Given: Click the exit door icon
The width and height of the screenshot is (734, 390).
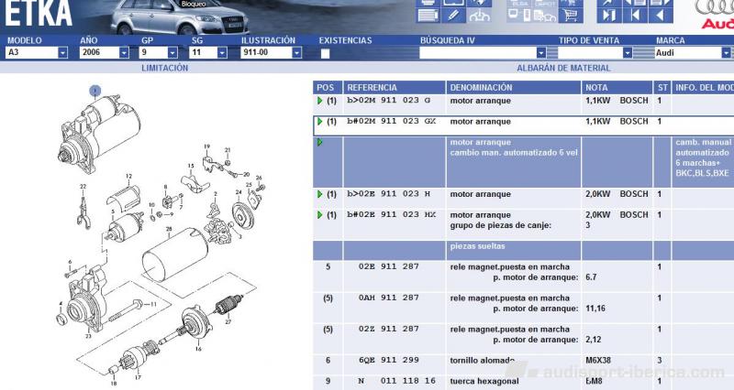Looking at the screenshot, I should coord(609,15).
